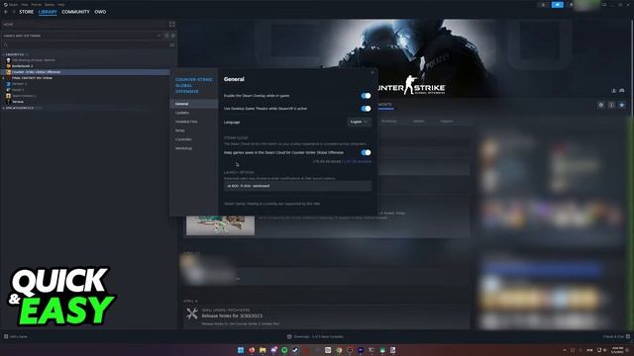Click the Terraria game icon
This screenshot has width=634, height=356.
(8, 102)
